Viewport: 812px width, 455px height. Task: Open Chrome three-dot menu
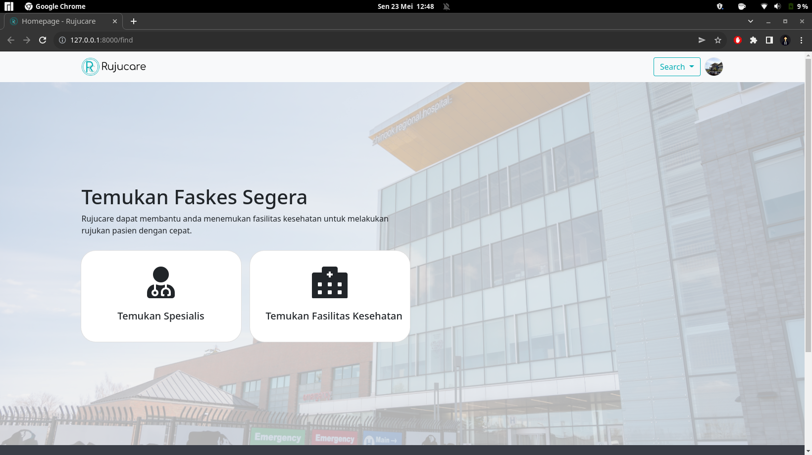point(801,40)
